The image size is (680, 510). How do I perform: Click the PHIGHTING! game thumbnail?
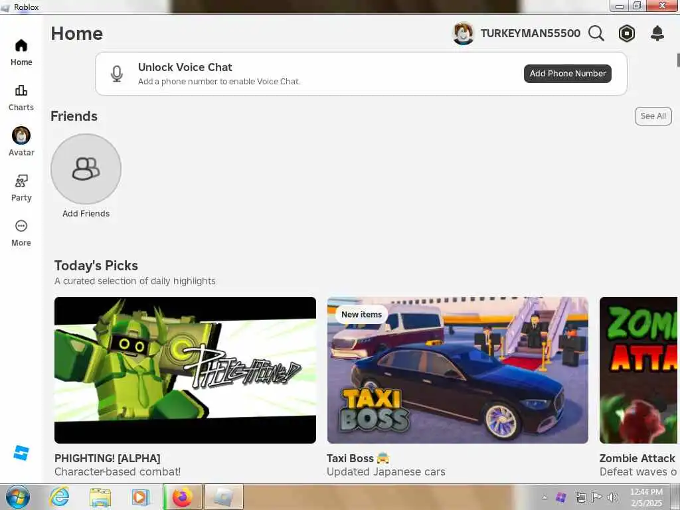(185, 370)
